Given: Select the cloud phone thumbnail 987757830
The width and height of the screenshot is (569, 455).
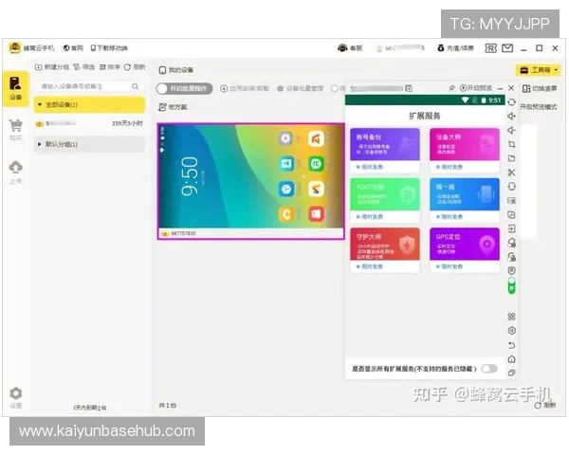Looking at the screenshot, I should [250, 181].
